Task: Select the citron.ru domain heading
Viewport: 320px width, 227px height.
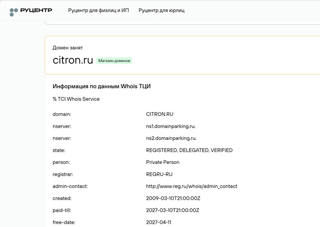Action: [x=73, y=60]
